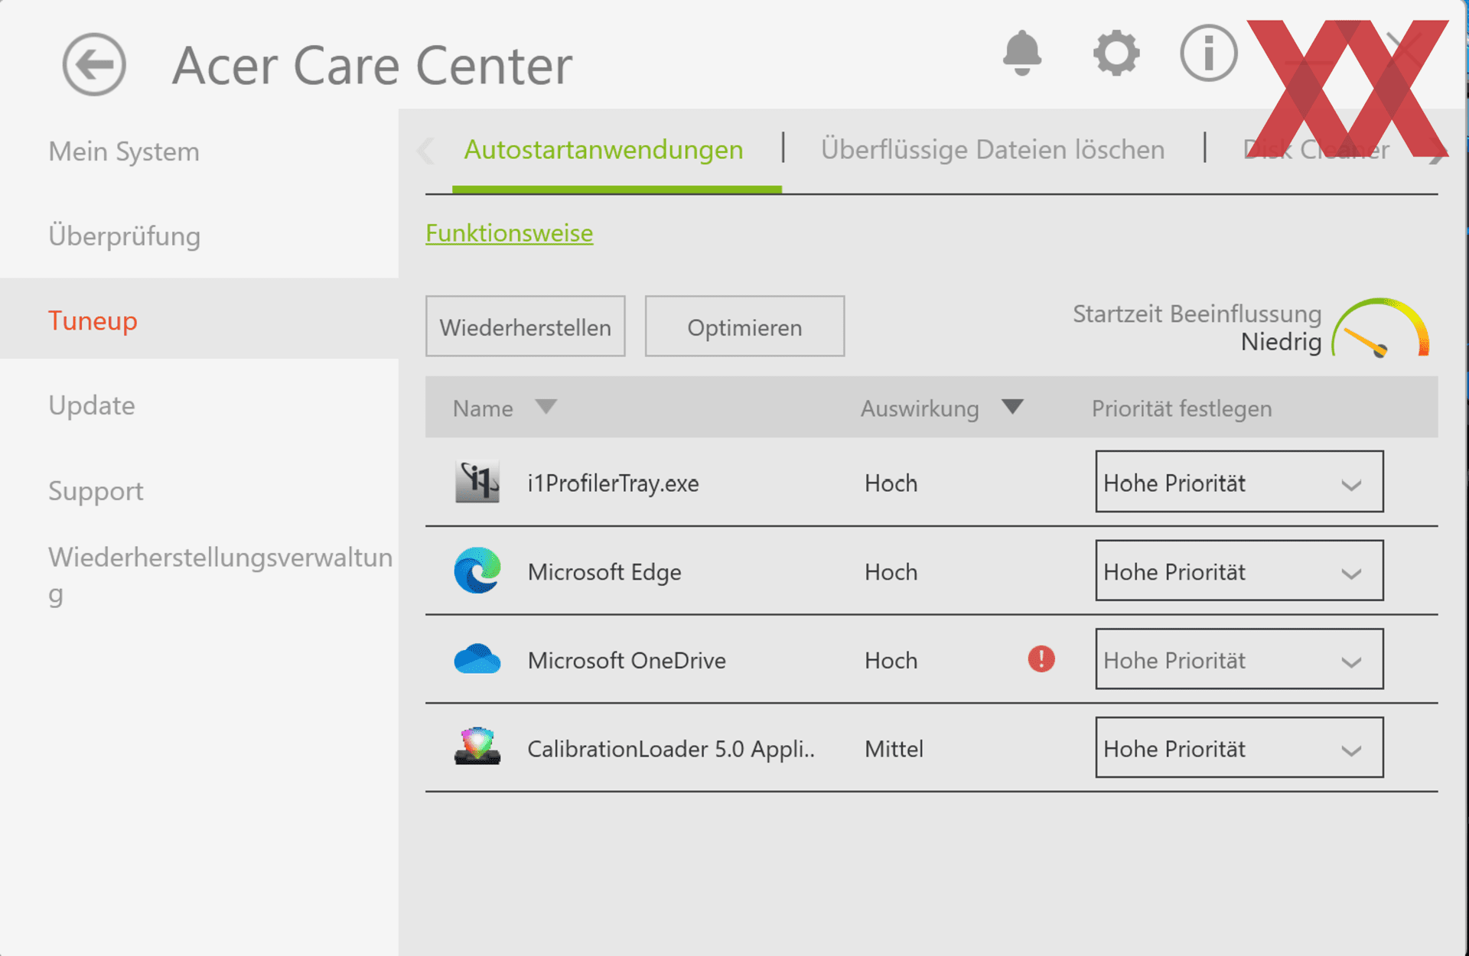Go back using the circled arrow icon
The image size is (1469, 956).
tap(94, 64)
